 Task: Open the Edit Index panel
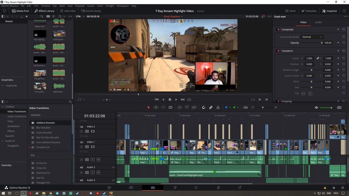[x=67, y=11]
